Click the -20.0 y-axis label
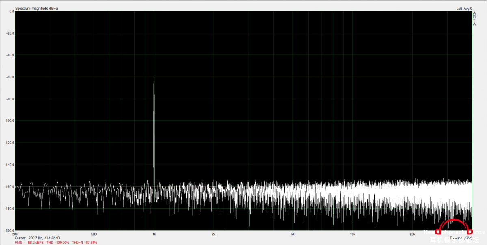 [x=11, y=33]
